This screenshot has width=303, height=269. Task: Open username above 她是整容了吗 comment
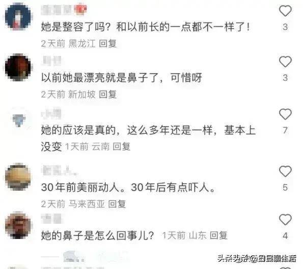point(64,10)
